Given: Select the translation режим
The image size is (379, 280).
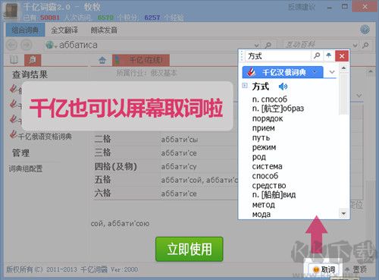Looking at the screenshot, I should [264, 147].
